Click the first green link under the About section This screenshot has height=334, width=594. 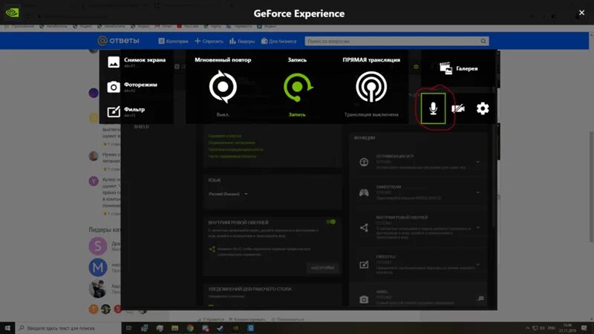[x=225, y=136]
